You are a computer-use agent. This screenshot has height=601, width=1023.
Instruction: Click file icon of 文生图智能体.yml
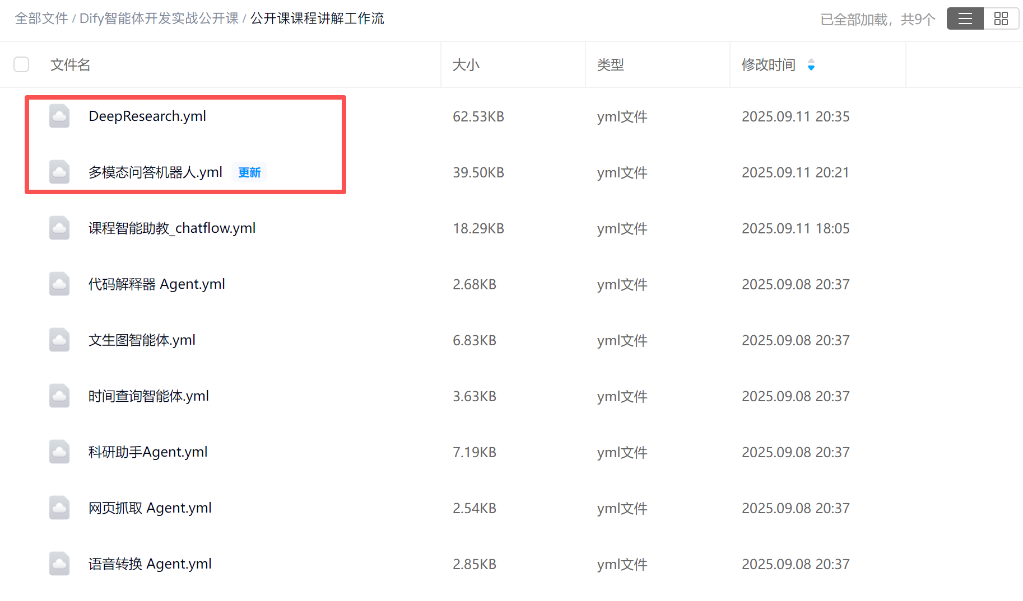coord(59,340)
